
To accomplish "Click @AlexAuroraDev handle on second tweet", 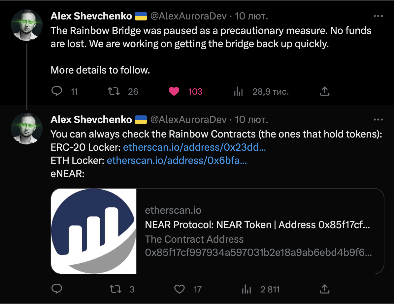I will tap(188, 120).
